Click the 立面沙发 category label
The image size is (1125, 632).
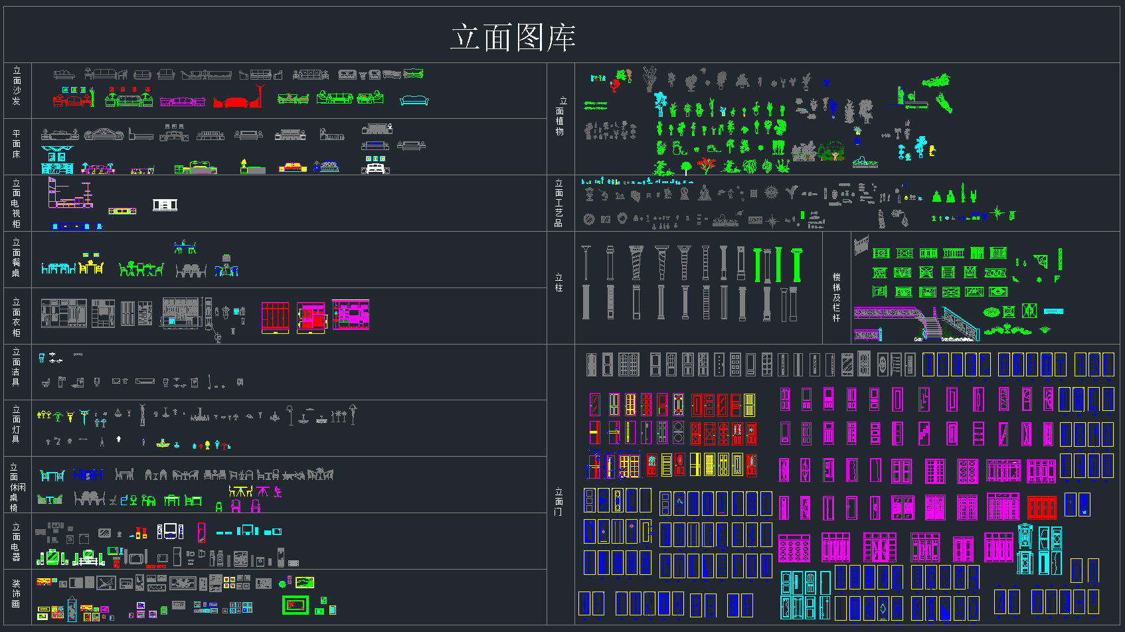(17, 86)
